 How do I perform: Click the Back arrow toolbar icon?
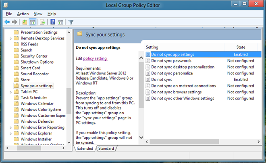[x=7, y=22]
